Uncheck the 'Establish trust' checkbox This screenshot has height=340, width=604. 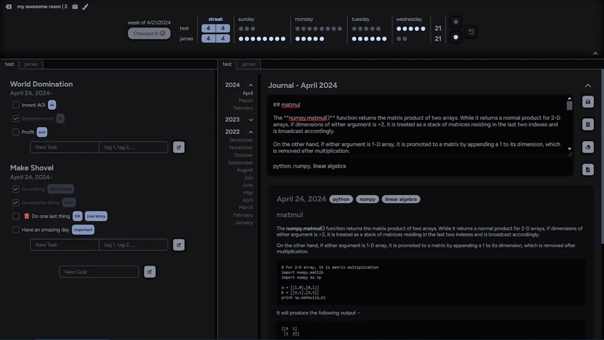[x=16, y=119]
